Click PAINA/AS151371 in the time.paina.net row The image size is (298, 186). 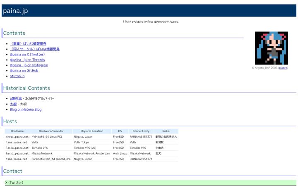click(141, 159)
